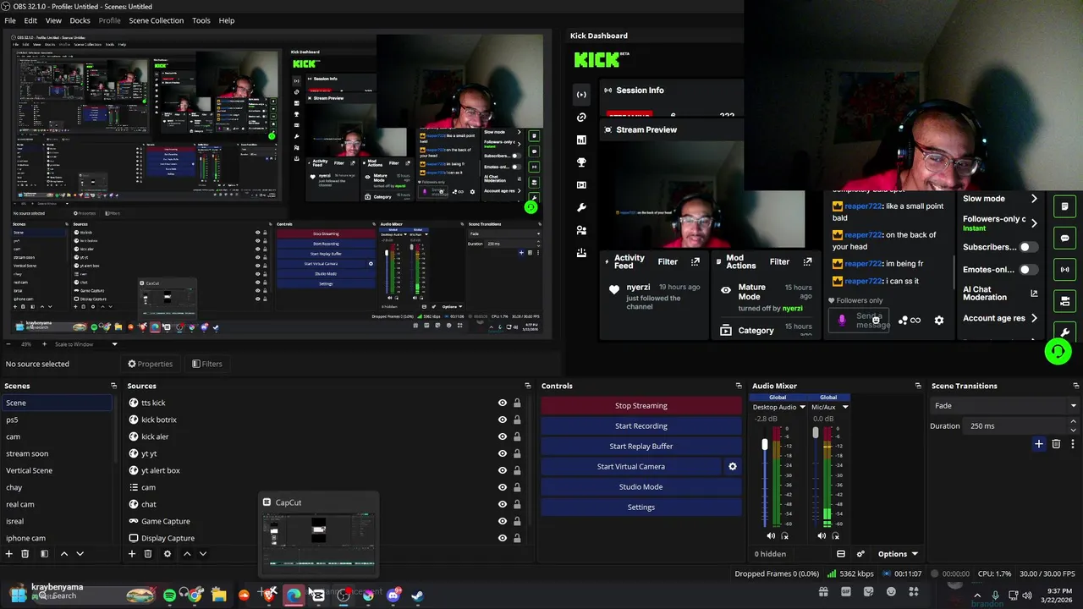Screen dimensions: 1083x609
Task: Toggle visibility of kick aler source
Action: pyautogui.click(x=503, y=436)
